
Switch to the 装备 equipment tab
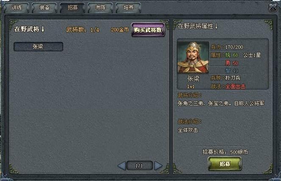pos(45,8)
